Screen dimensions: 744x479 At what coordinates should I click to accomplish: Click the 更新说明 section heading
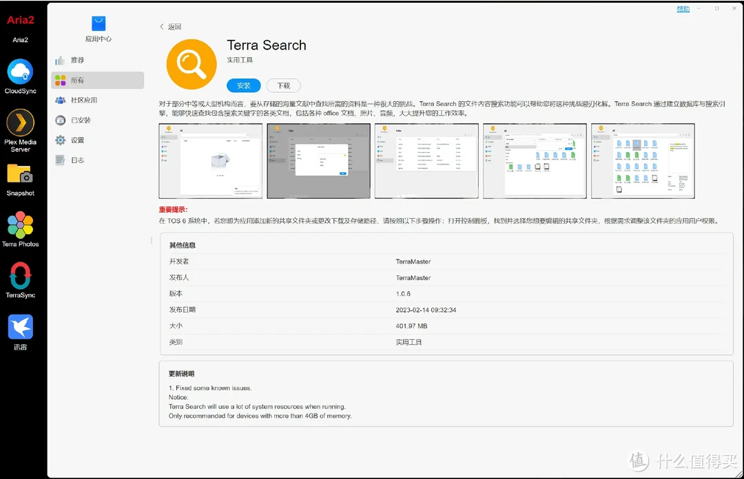(x=182, y=374)
